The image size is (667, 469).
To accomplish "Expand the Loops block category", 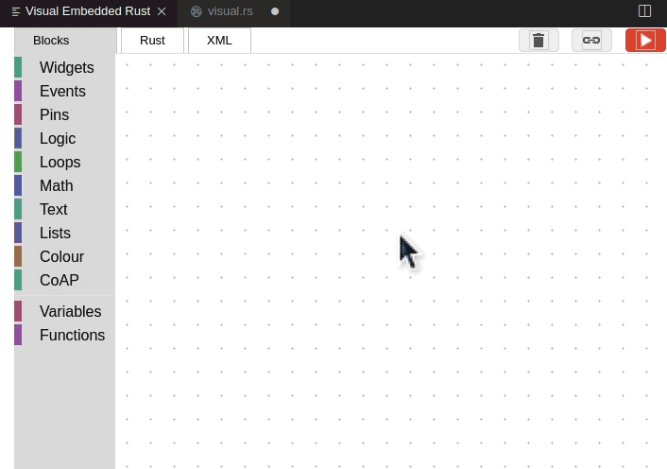I will pyautogui.click(x=60, y=163).
